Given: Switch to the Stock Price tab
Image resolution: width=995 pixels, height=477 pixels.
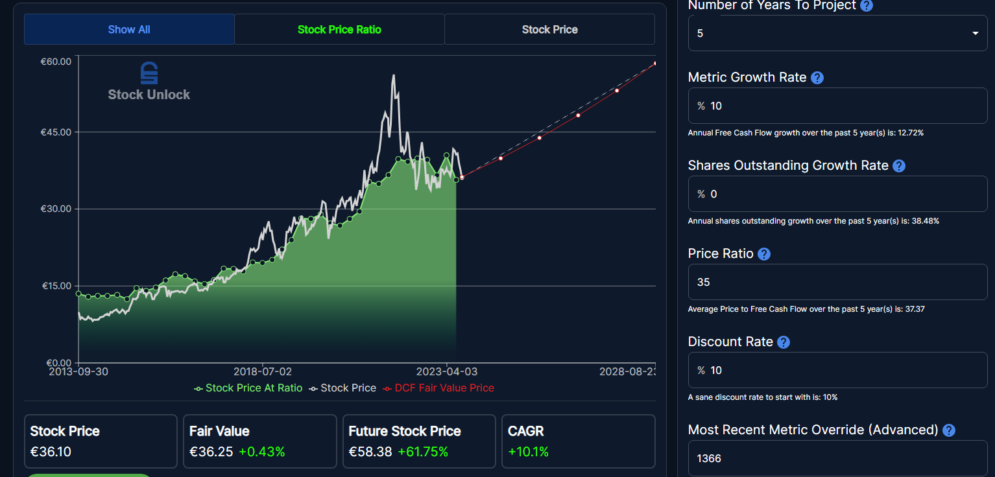Looking at the screenshot, I should tap(549, 30).
